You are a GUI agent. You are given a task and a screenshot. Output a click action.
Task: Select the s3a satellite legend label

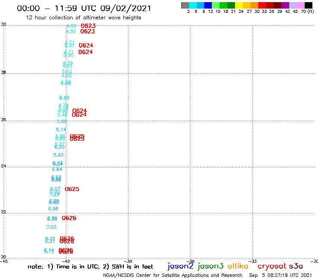pos(296,267)
